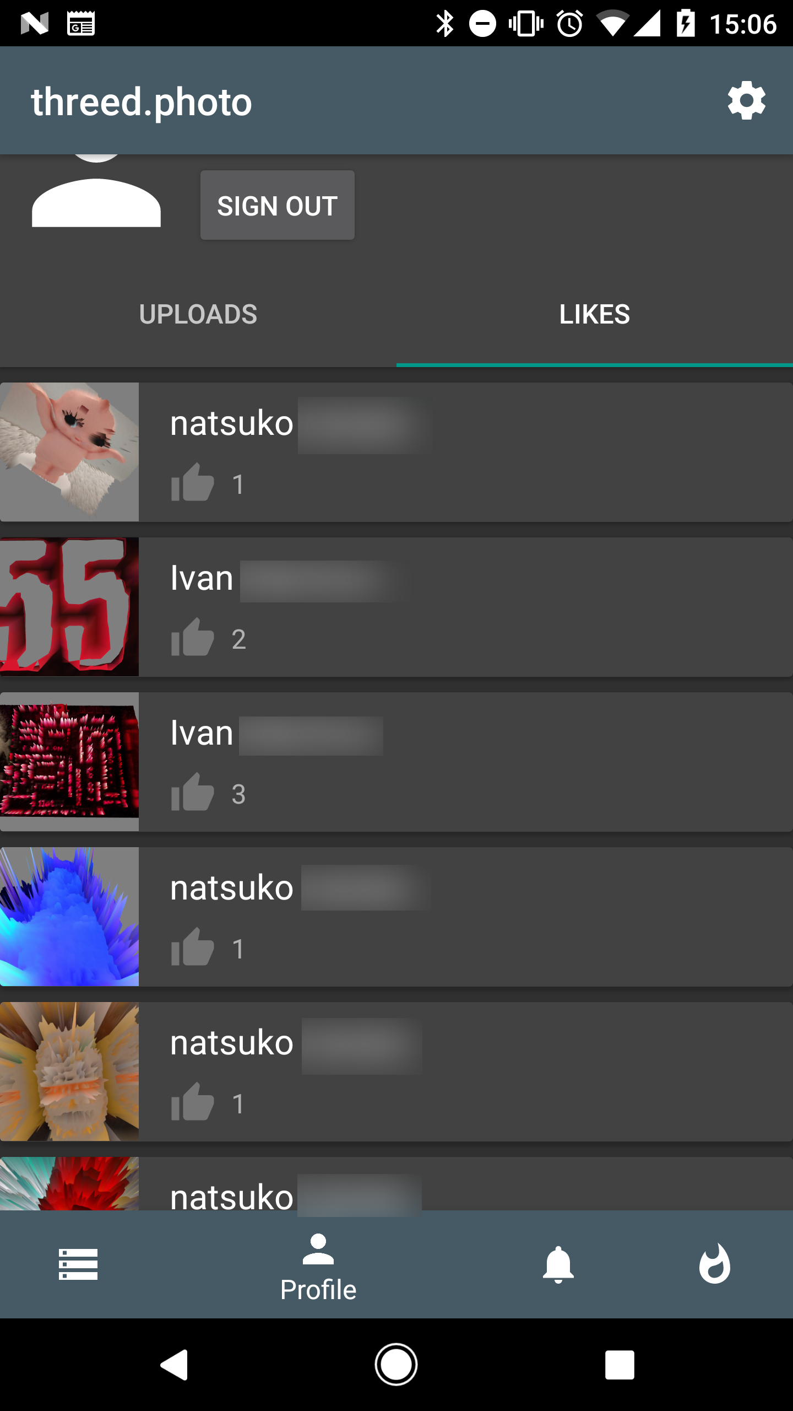793x1411 pixels.
Task: Toggle thumbs-up on the yellow spiky photo
Action: tap(192, 1102)
